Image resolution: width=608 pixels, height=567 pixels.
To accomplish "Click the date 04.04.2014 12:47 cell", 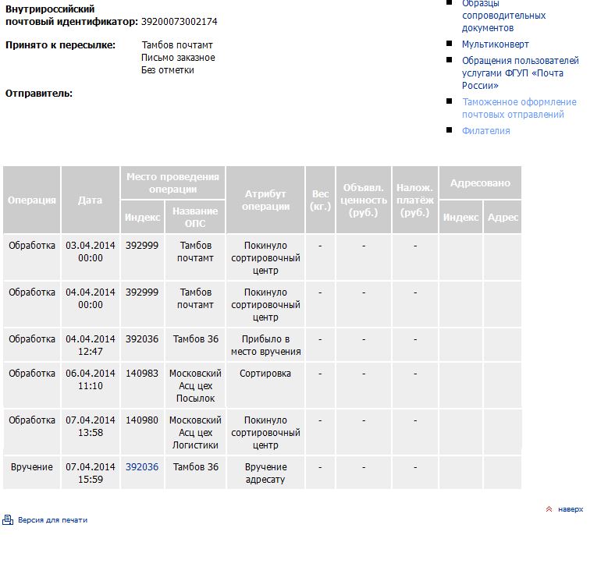I will click(x=91, y=346).
